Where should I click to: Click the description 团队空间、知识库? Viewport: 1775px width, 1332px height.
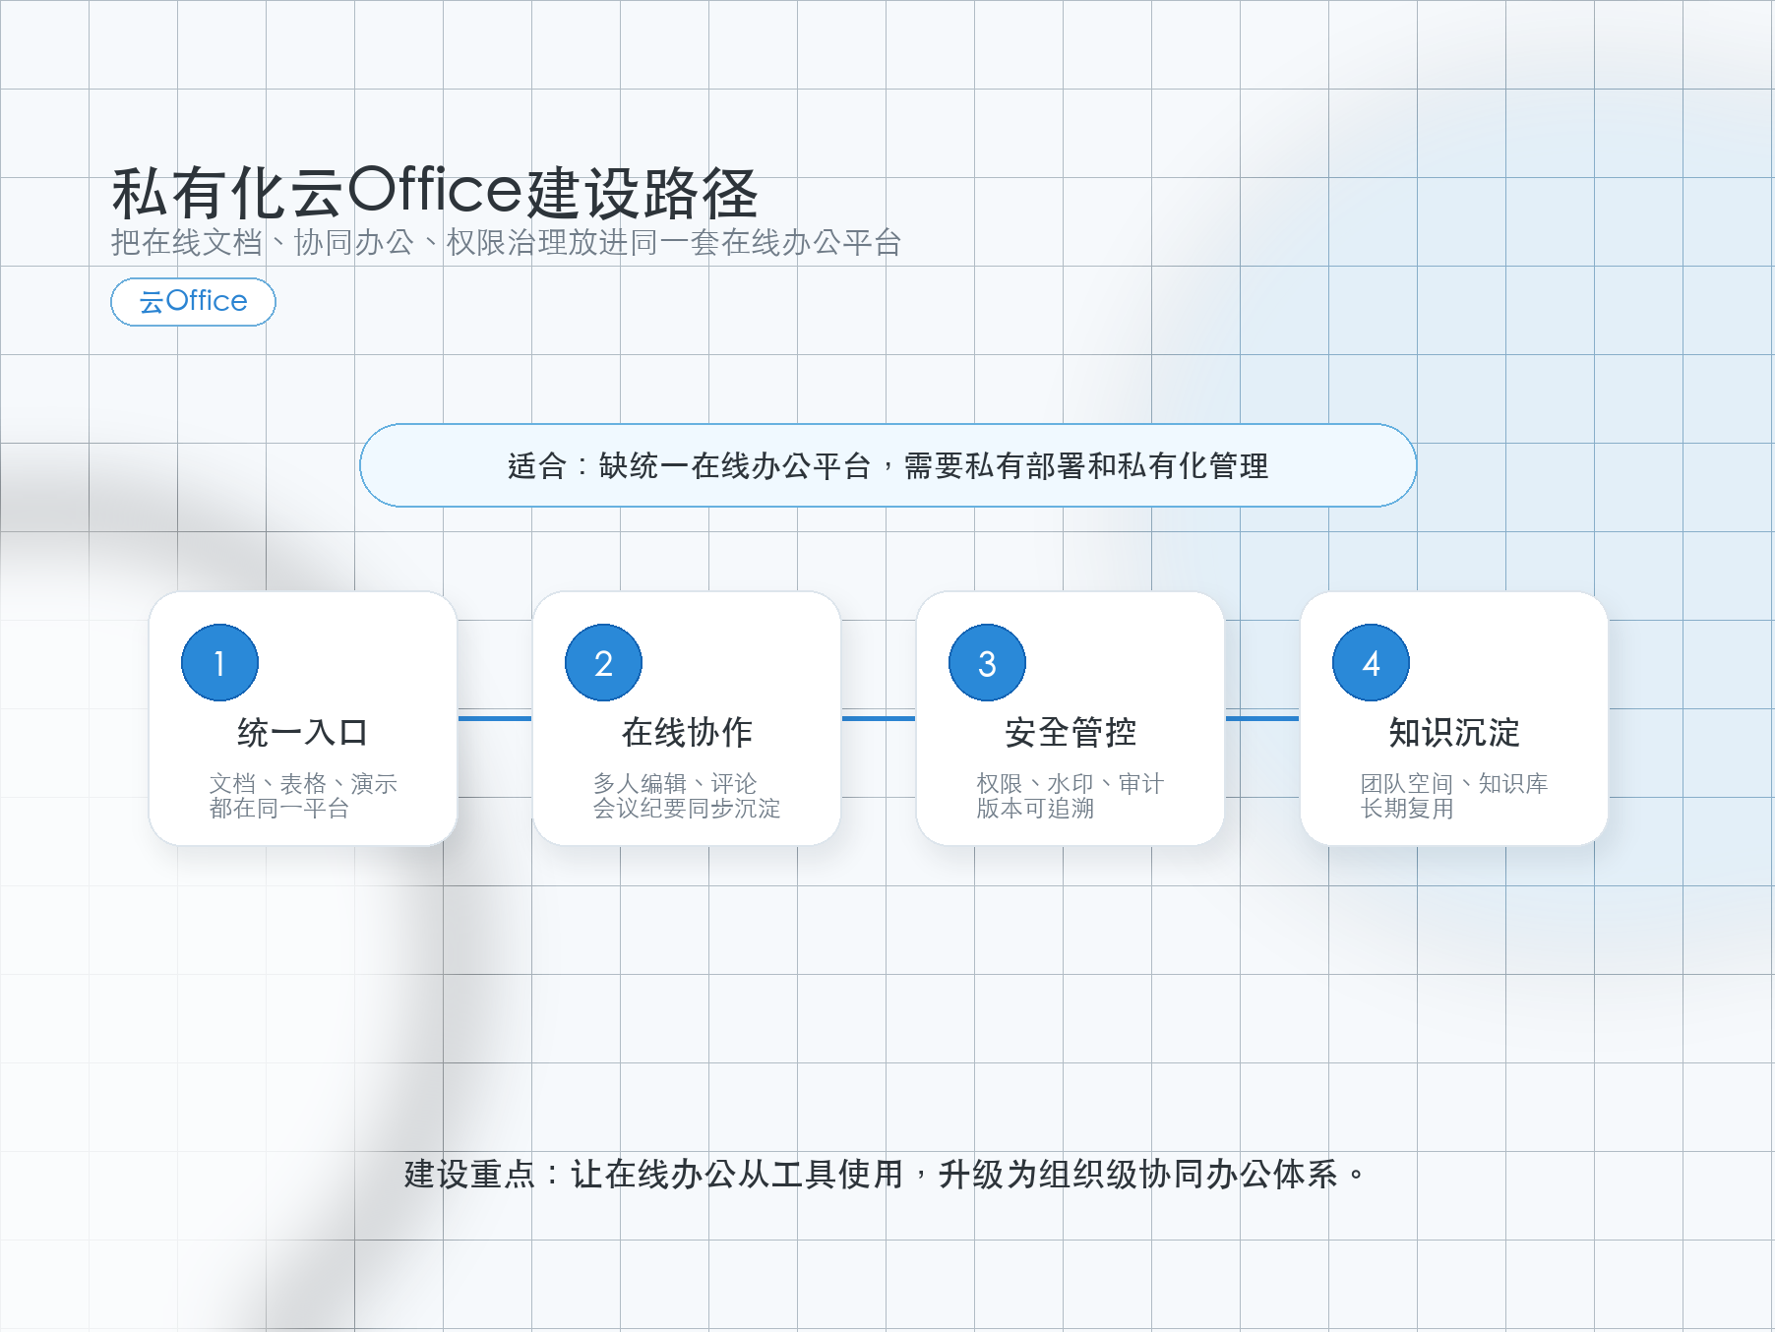point(1454,783)
